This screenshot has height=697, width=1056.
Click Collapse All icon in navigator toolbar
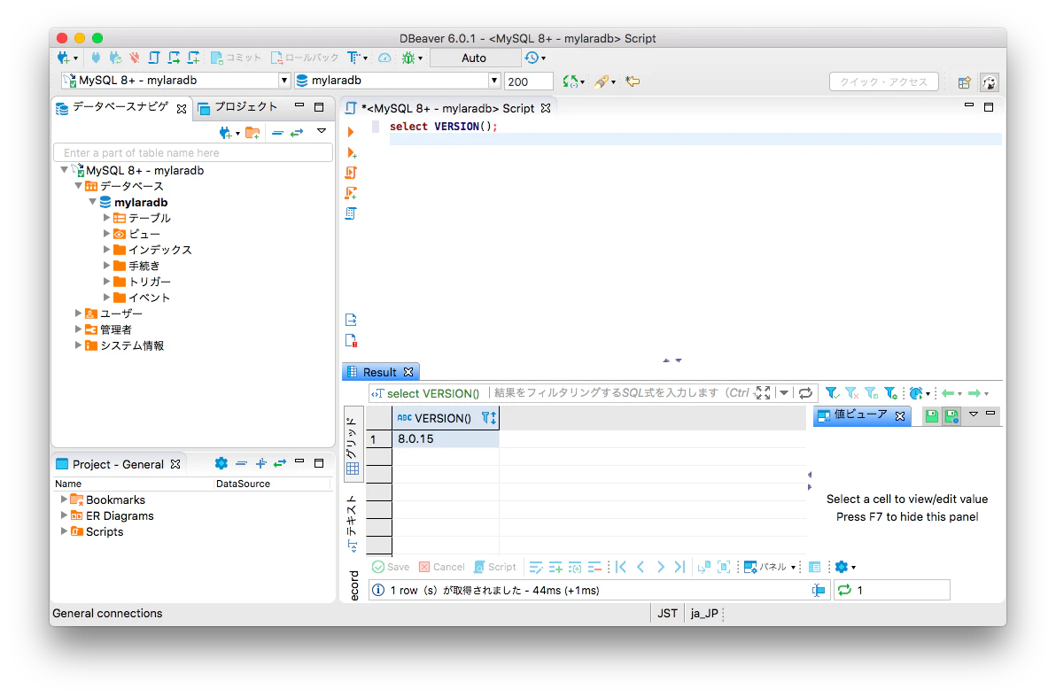coord(277,133)
